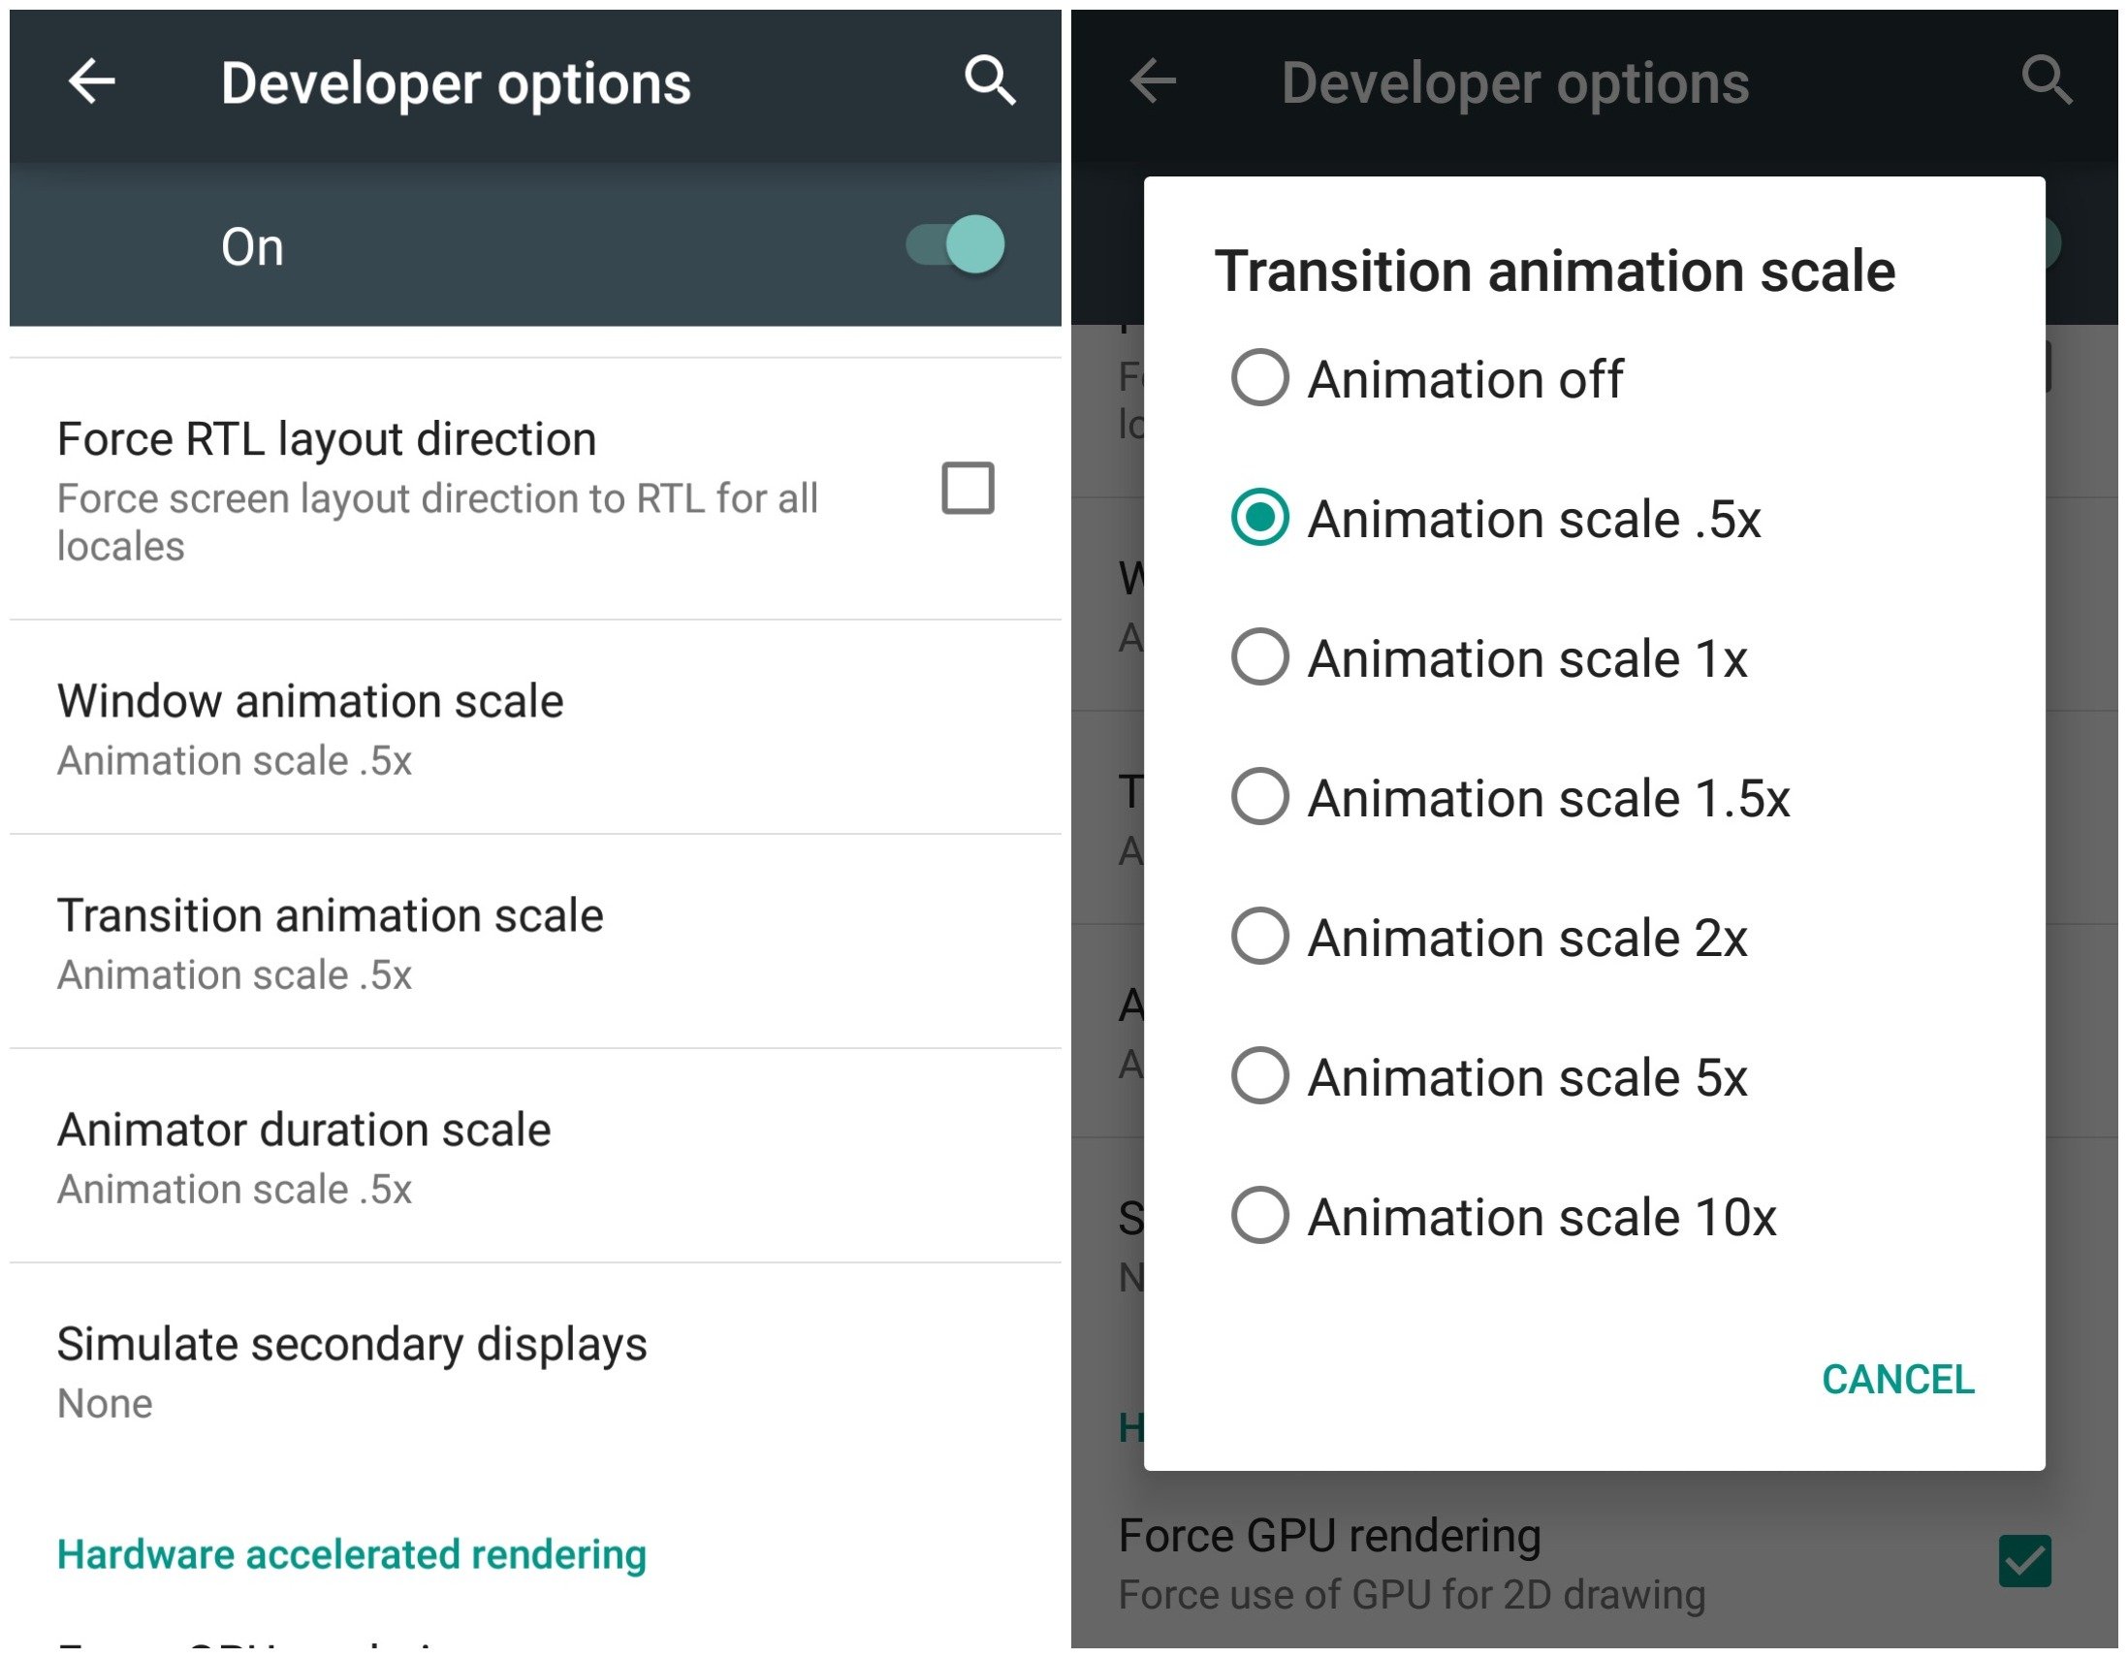Tap the left Developer options title

(455, 82)
